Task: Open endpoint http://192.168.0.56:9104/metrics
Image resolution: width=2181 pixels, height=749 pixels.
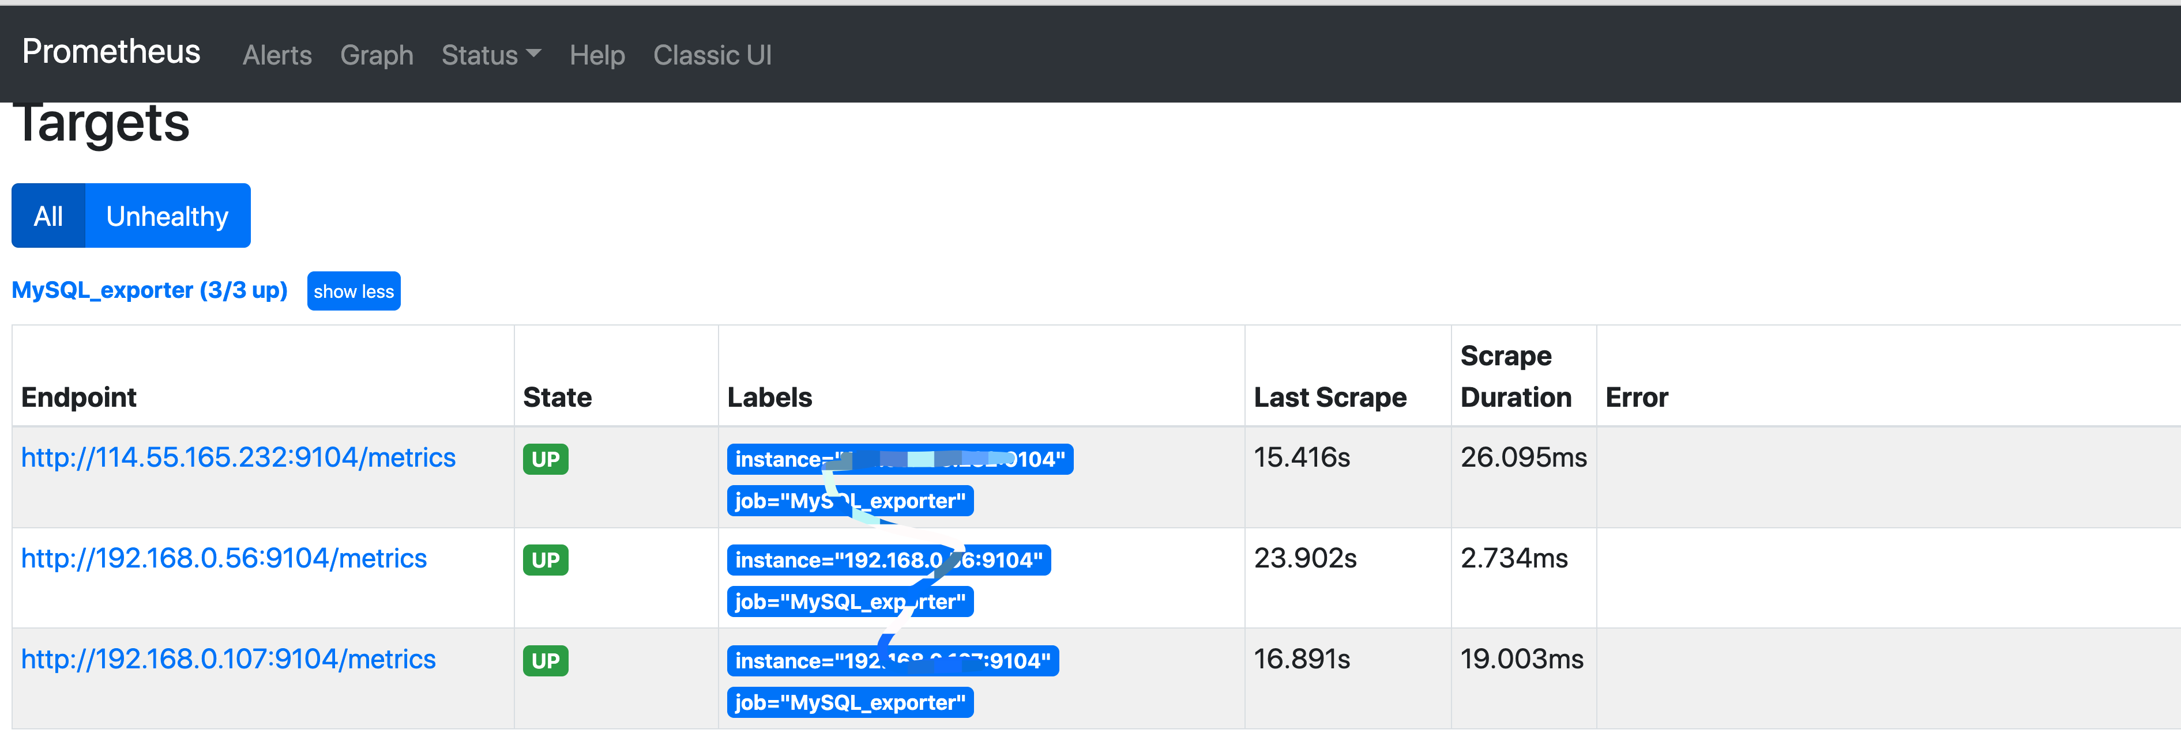Action: pyautogui.click(x=224, y=558)
